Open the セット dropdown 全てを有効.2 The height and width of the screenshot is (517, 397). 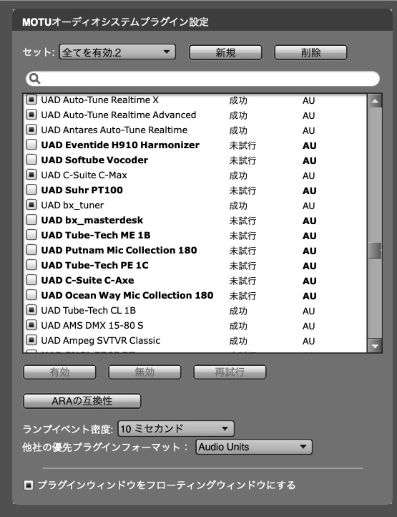point(117,52)
